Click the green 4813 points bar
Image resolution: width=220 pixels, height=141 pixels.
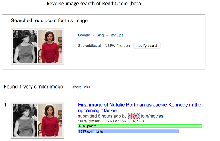coord(140,126)
